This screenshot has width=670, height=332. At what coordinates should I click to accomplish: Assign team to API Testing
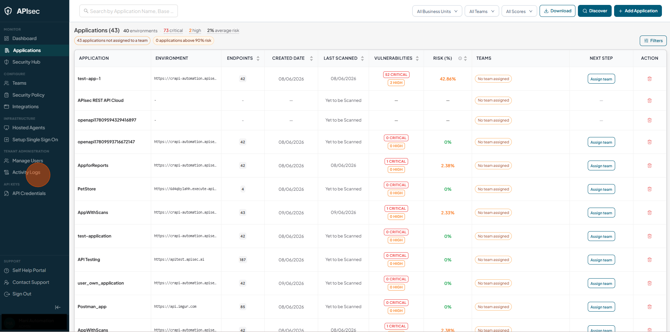tap(601, 260)
